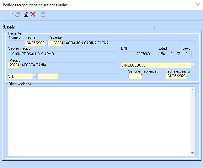This screenshot has height=168, width=203.
Task: Click the trash can delete icon
Action: click(43, 14)
